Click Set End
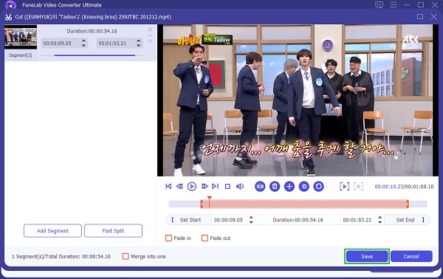Image resolution: width=443 pixels, height=279 pixels. 408,220
